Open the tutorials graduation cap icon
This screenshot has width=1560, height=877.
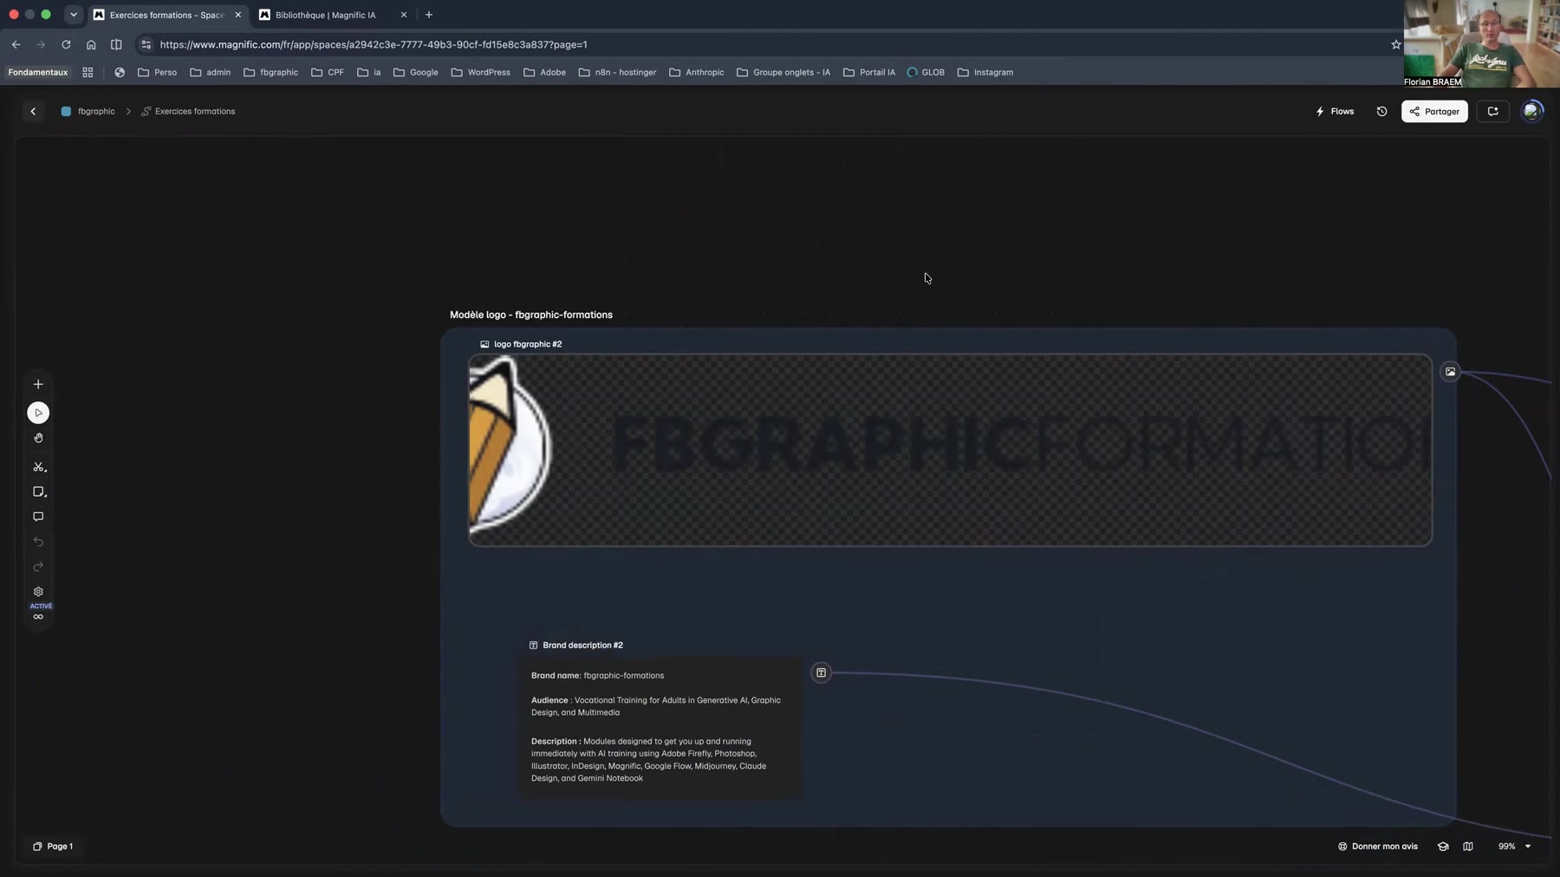1443,846
